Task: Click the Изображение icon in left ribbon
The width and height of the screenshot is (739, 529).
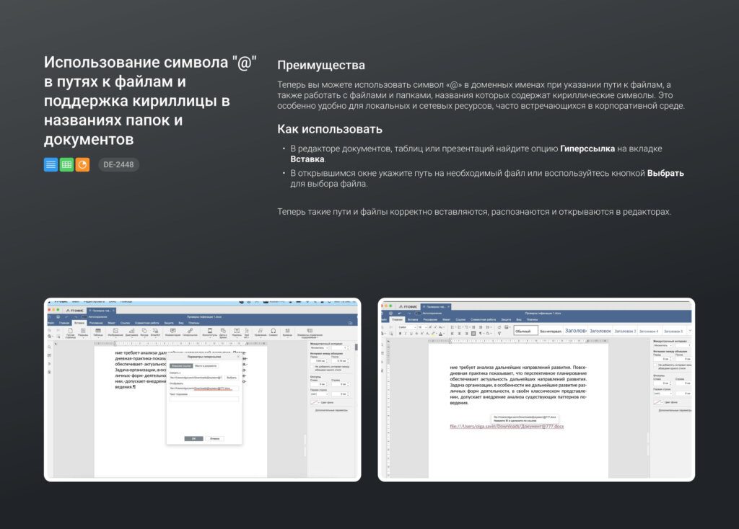Action: [115, 332]
